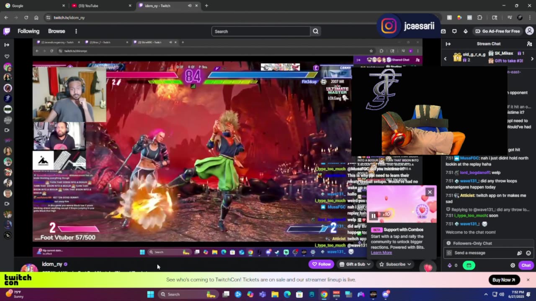
Task: Close the Support with Combos popup
Action: coord(430,192)
